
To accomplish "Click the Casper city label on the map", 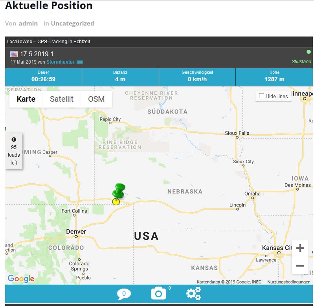I will click(50, 152).
